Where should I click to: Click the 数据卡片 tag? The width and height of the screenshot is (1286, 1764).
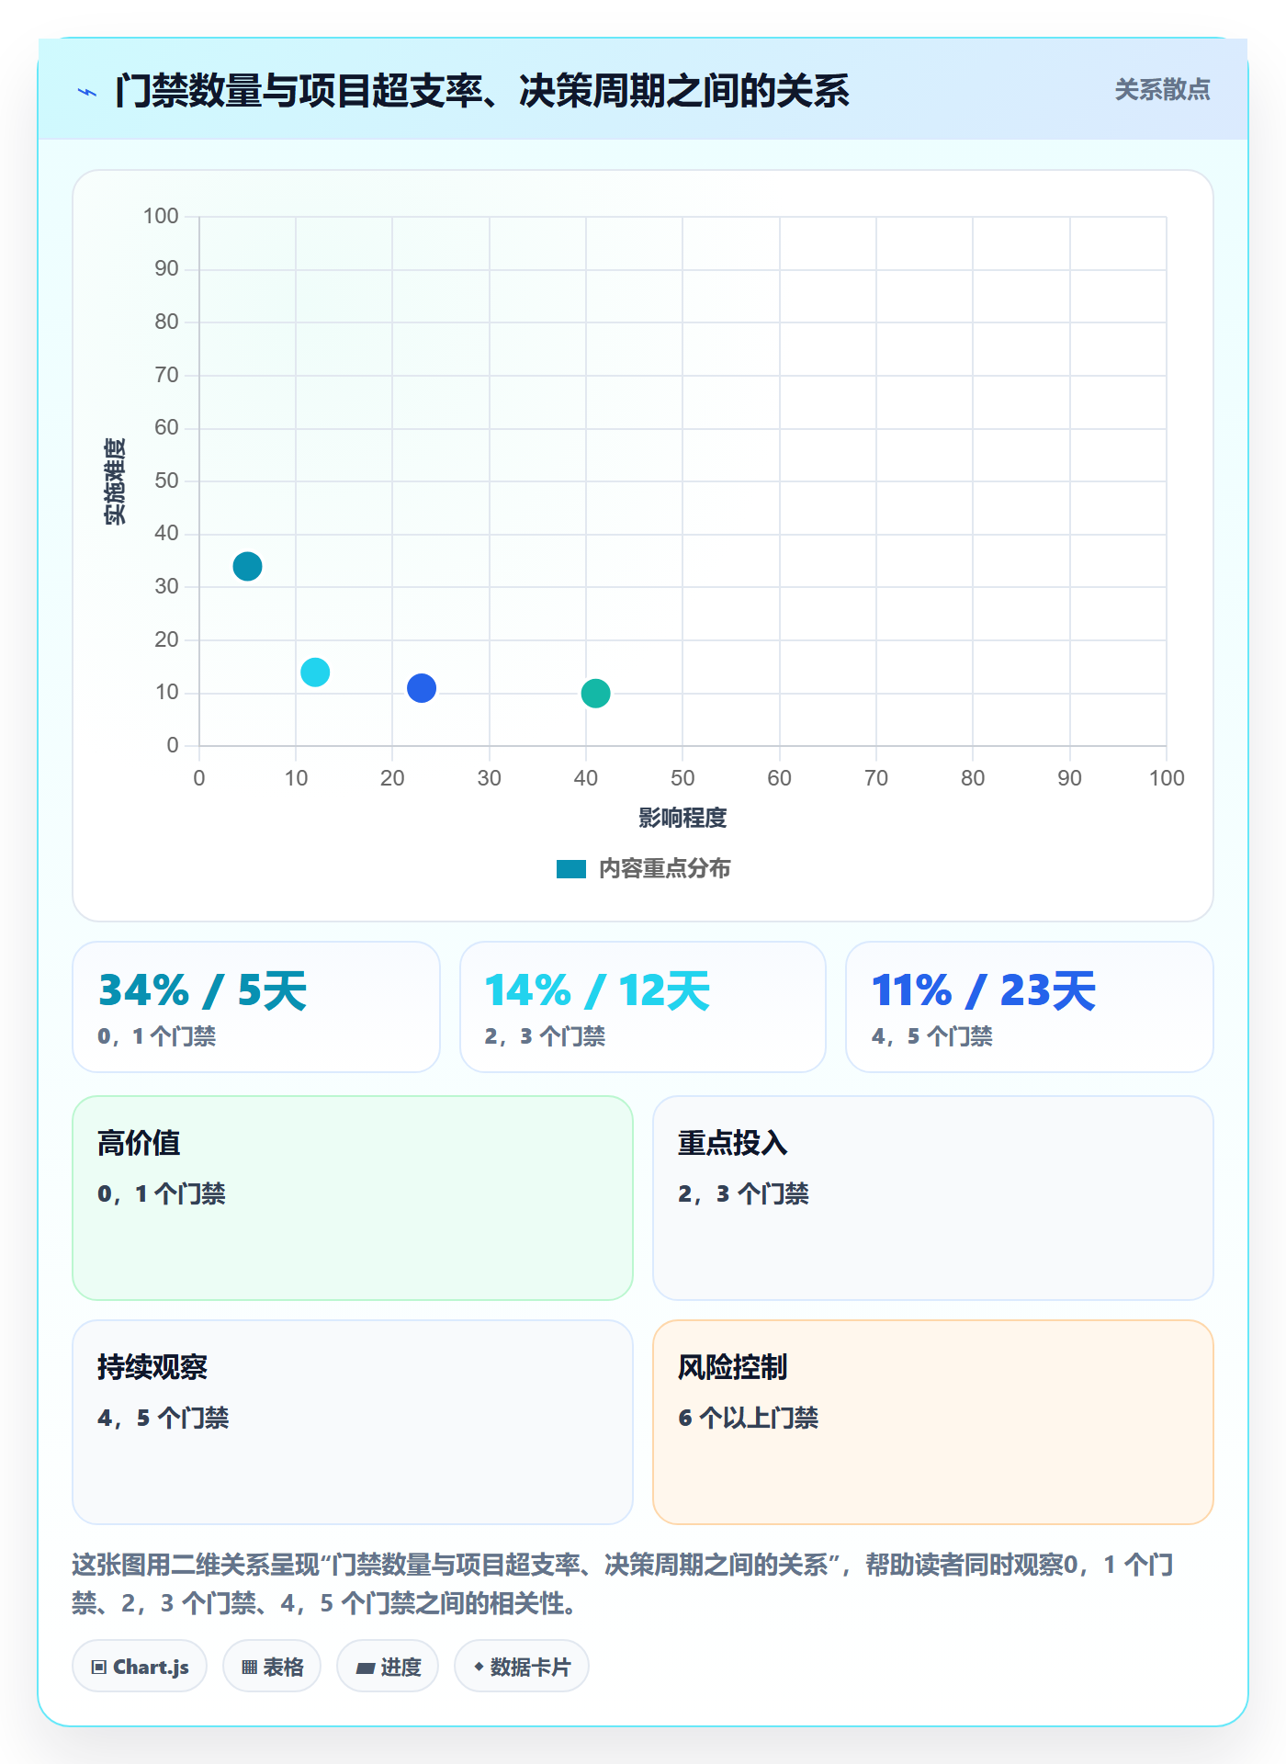[x=522, y=1667]
